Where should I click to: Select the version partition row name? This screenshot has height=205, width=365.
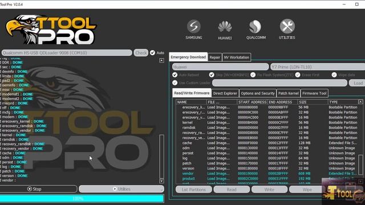(x=188, y=169)
